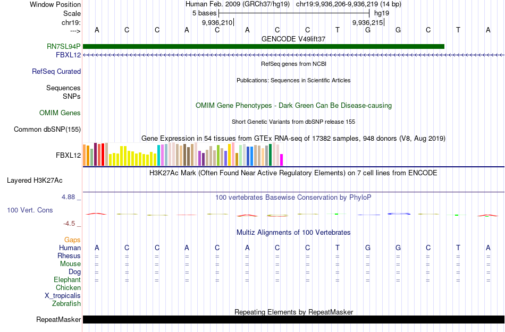The height and width of the screenshot is (332, 505).
Task: Click the magenta bar in GTEx chart
Action: click(282, 160)
